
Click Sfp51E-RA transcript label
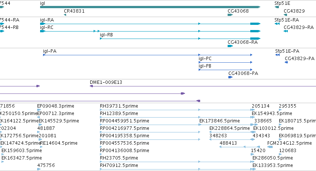(x=287, y=20)
